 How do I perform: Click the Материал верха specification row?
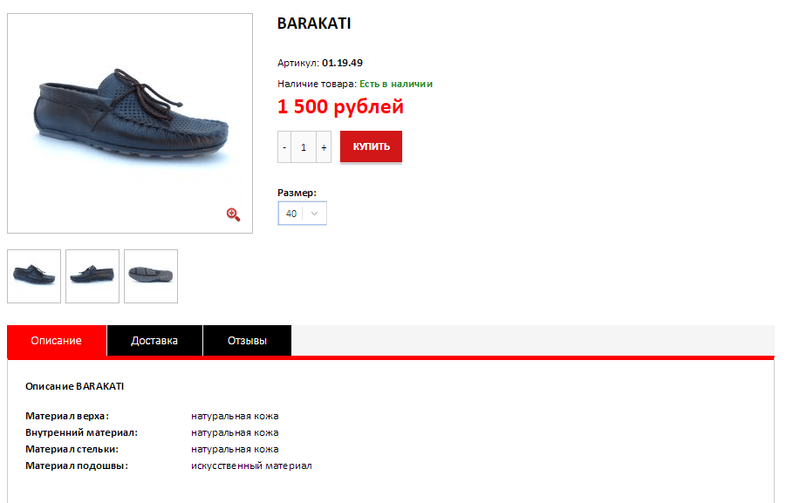[x=152, y=416]
